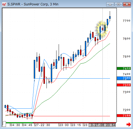Click the red scroll-right arrow
Viewport: 133px width, 129px height.
[x=129, y=124]
